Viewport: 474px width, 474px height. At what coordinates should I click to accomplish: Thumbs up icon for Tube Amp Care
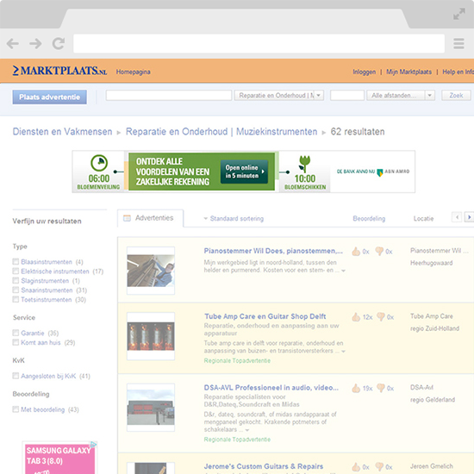[x=356, y=317]
